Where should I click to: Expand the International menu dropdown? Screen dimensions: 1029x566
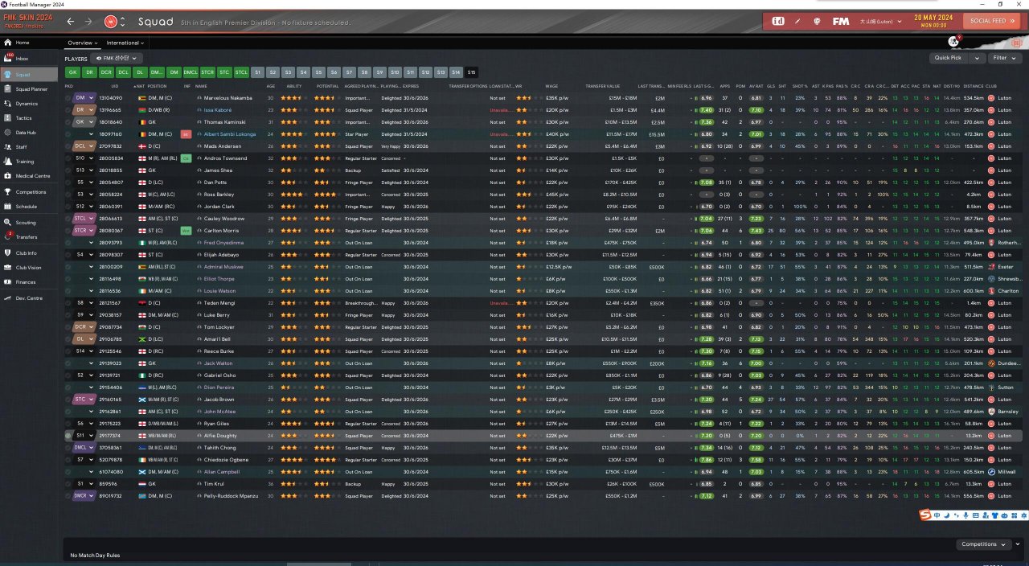[124, 43]
